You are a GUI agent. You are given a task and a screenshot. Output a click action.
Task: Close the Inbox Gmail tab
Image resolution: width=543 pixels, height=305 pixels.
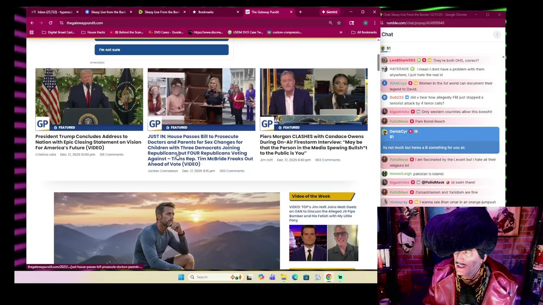77,12
